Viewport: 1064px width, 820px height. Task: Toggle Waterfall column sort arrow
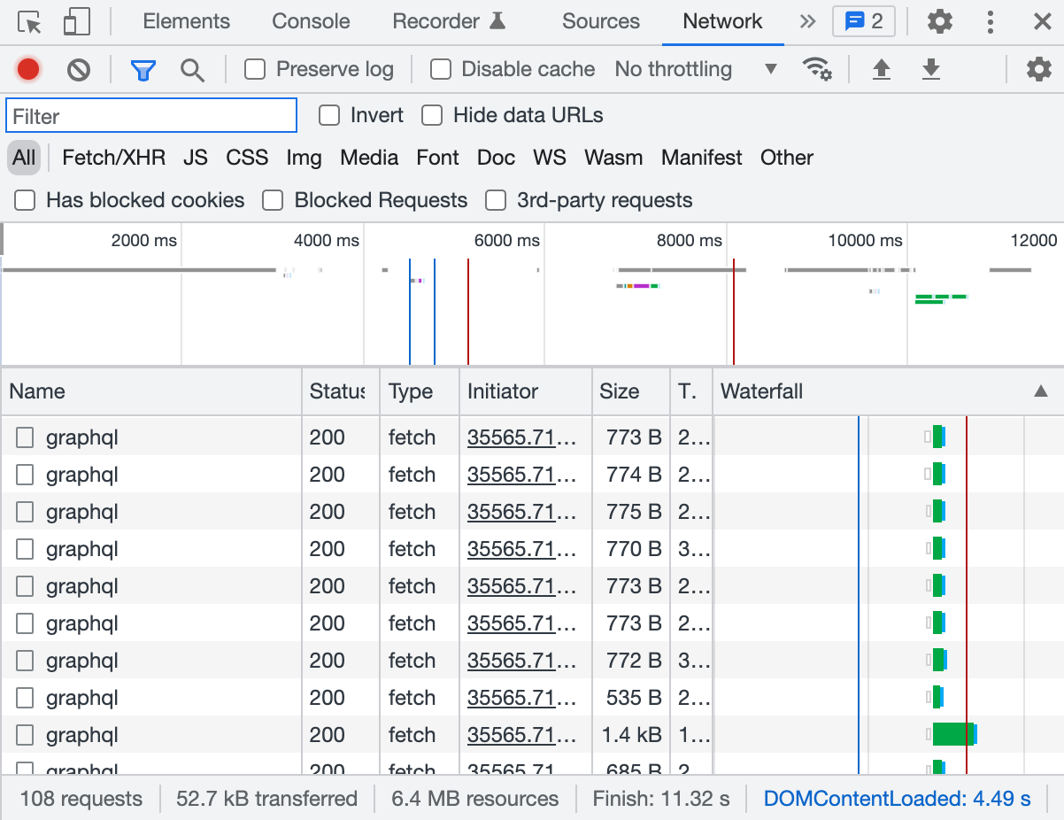pos(1041,391)
